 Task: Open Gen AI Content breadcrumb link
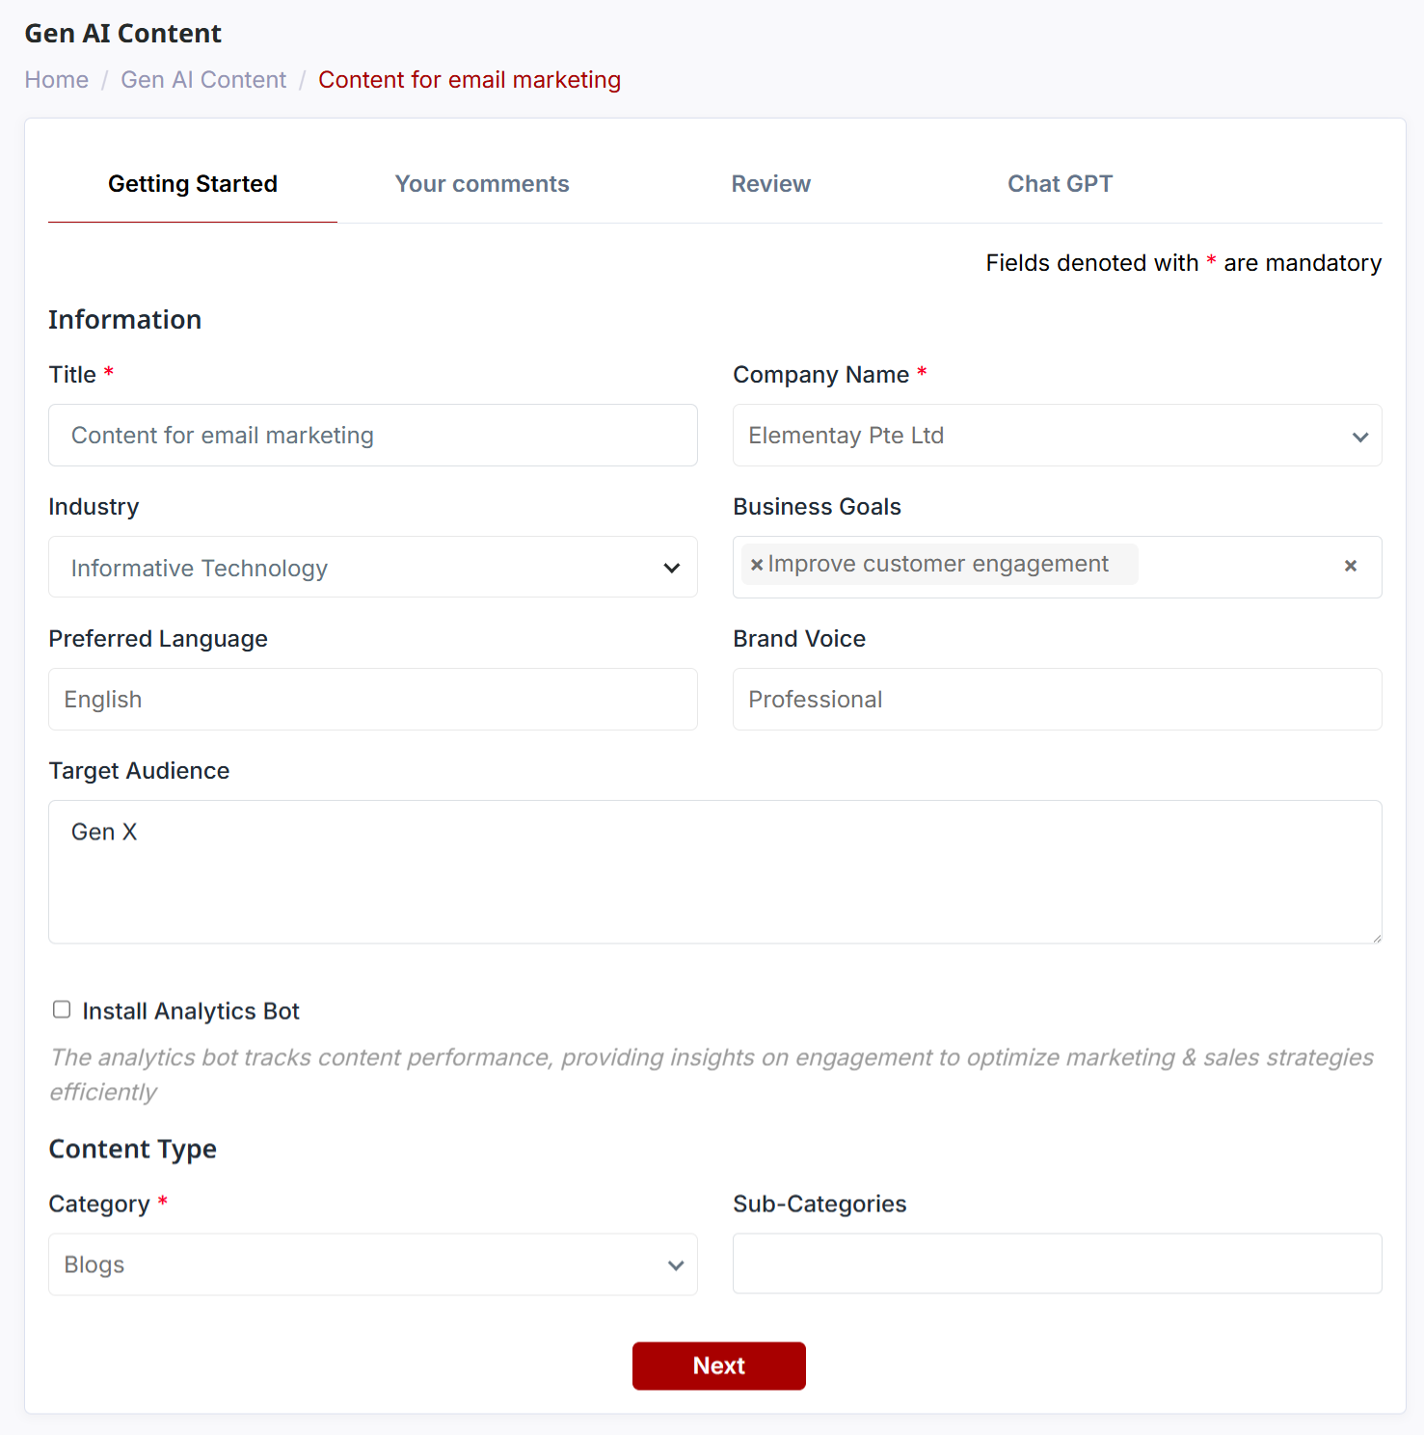[x=203, y=80]
